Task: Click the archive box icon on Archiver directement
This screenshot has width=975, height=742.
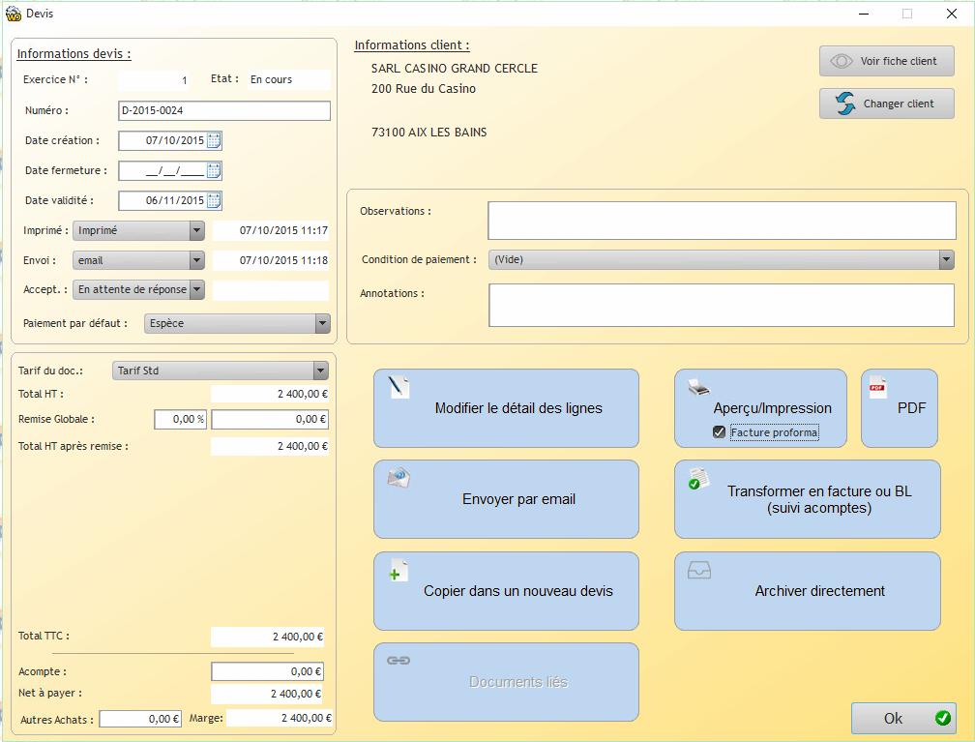Action: tap(699, 572)
